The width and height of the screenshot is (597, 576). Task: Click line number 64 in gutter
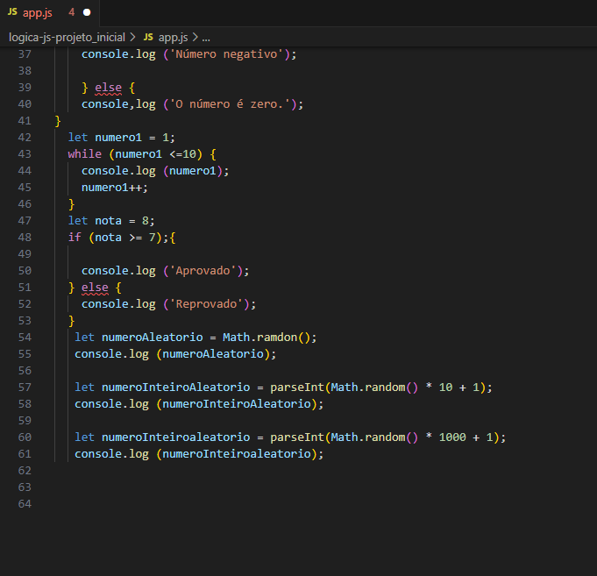click(x=25, y=504)
